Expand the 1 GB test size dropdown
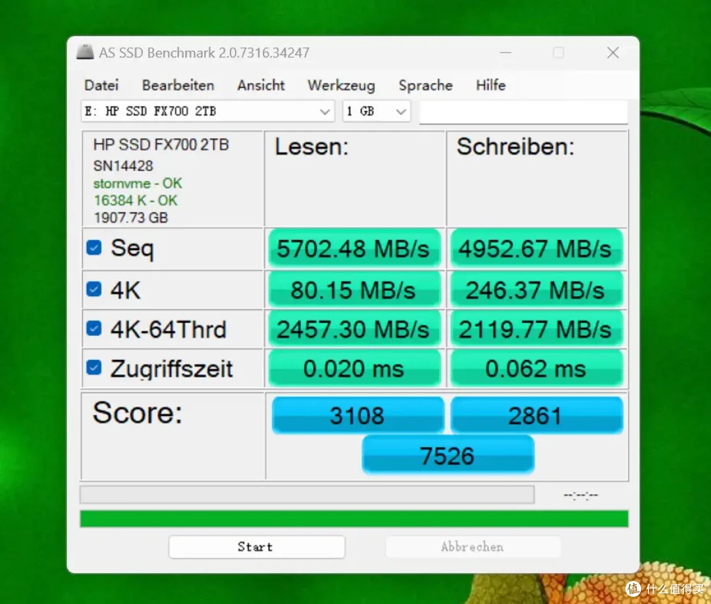The height and width of the screenshot is (604, 711). [x=377, y=111]
